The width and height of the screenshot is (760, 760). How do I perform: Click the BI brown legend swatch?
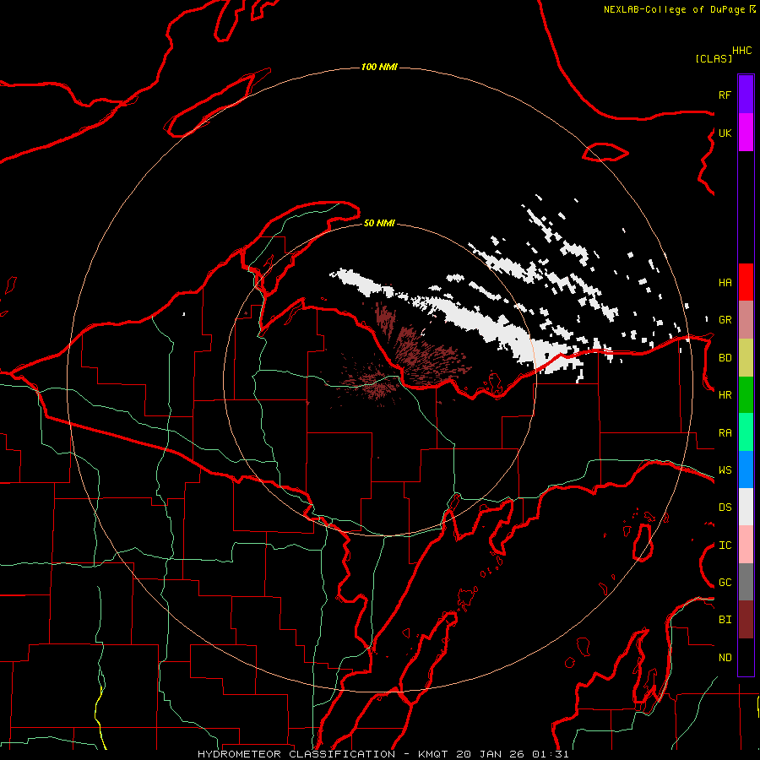pos(746,620)
